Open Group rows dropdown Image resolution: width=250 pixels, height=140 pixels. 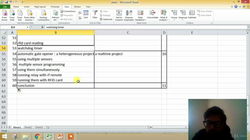[x=174, y=15]
